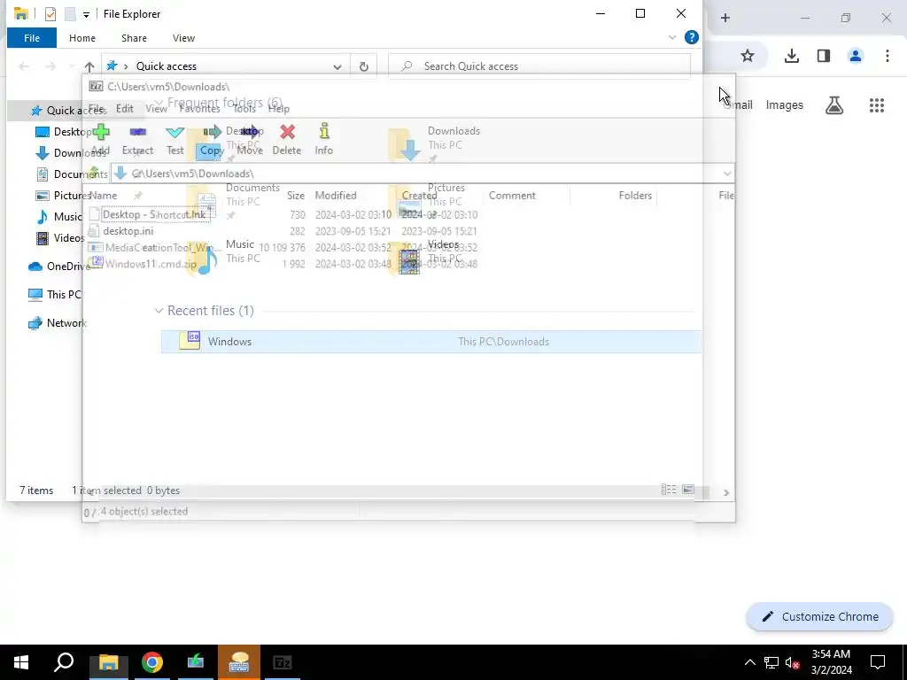Select This PC in the navigation pane

(x=55, y=294)
